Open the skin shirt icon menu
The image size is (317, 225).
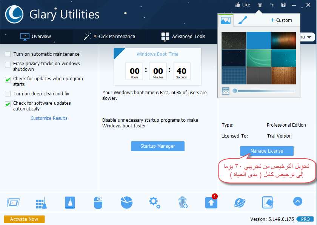coord(260,5)
